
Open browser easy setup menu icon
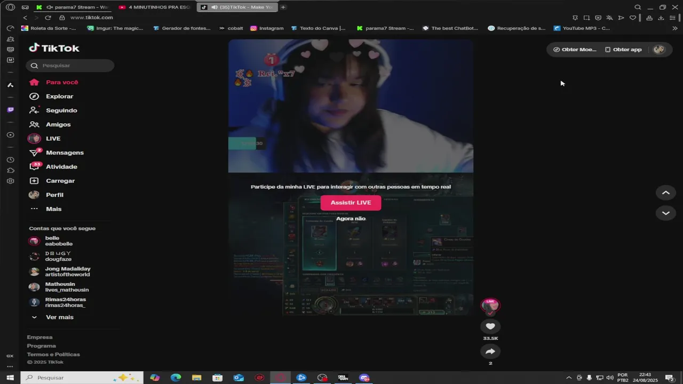click(x=672, y=18)
